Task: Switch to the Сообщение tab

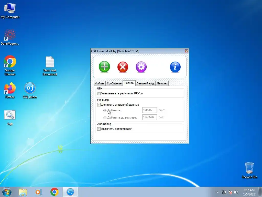Action: coord(114,83)
